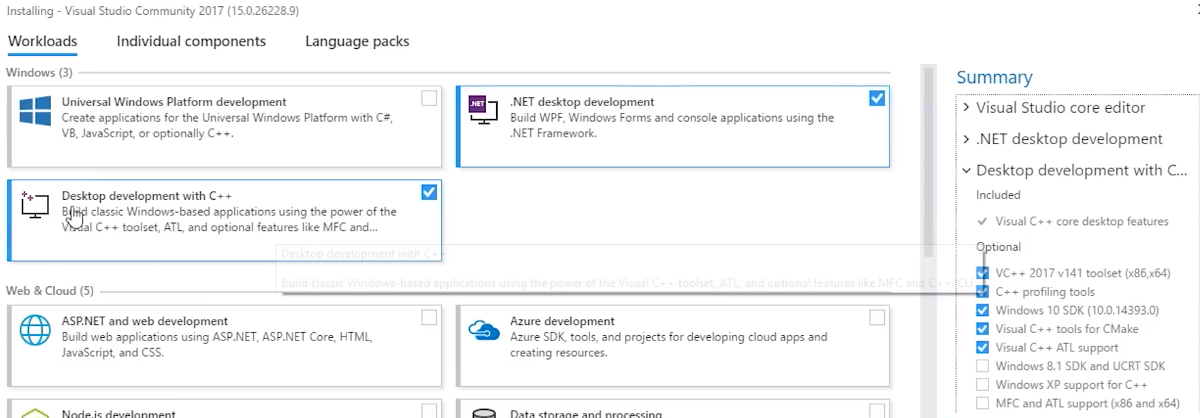Expand .NET desktop development summary section
The width and height of the screenshot is (1200, 418).
(x=966, y=139)
